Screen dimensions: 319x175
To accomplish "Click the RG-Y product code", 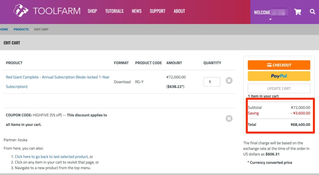I will tap(139, 82).
